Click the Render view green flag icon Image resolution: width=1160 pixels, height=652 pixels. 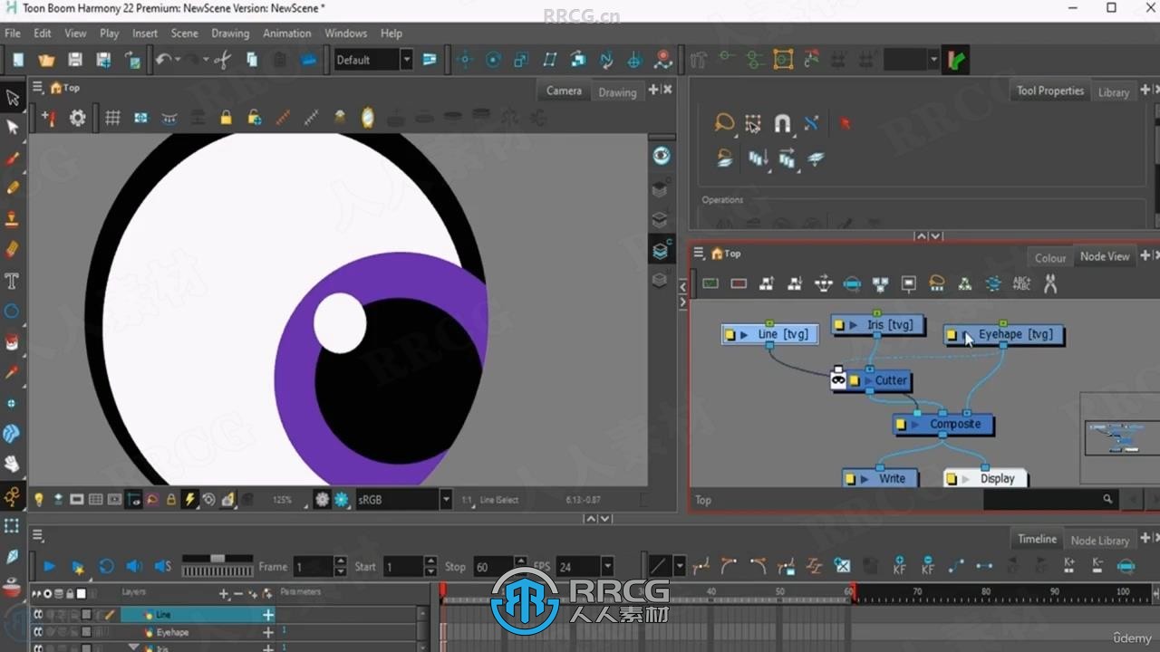[956, 60]
